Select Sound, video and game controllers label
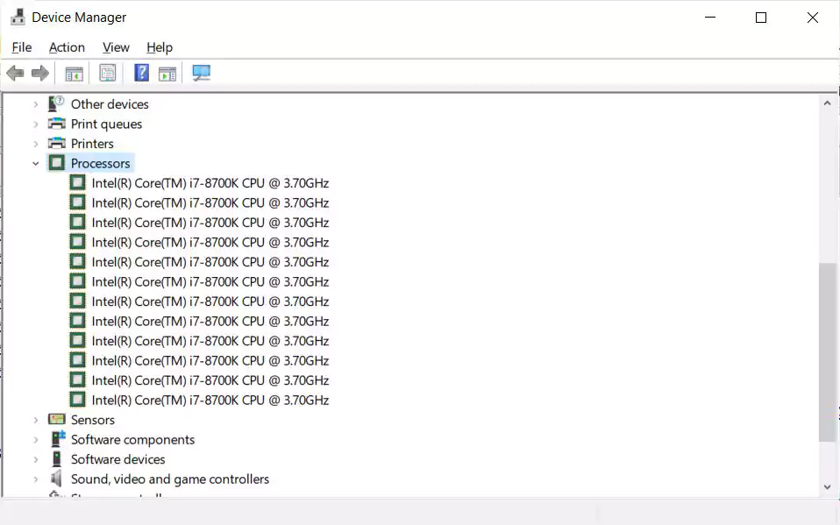Image resolution: width=840 pixels, height=525 pixels. coord(170,479)
